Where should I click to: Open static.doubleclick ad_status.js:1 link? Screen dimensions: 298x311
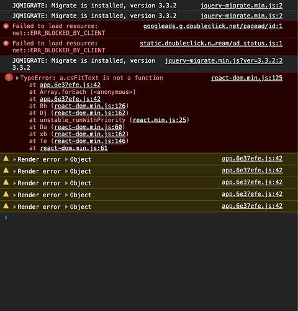tap(211, 44)
